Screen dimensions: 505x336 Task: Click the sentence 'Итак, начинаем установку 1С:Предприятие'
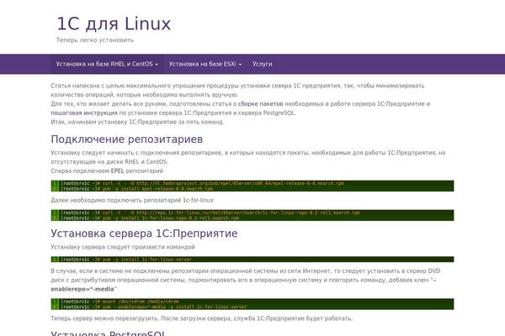coord(137,122)
